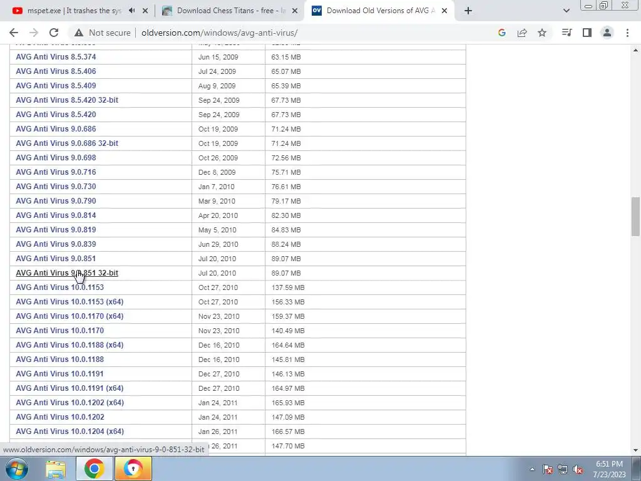The width and height of the screenshot is (641, 481).
Task: Show hidden system tray icons
Action: (x=532, y=469)
